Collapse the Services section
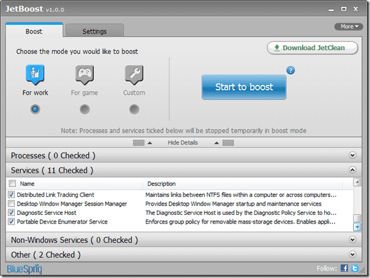 352,170
